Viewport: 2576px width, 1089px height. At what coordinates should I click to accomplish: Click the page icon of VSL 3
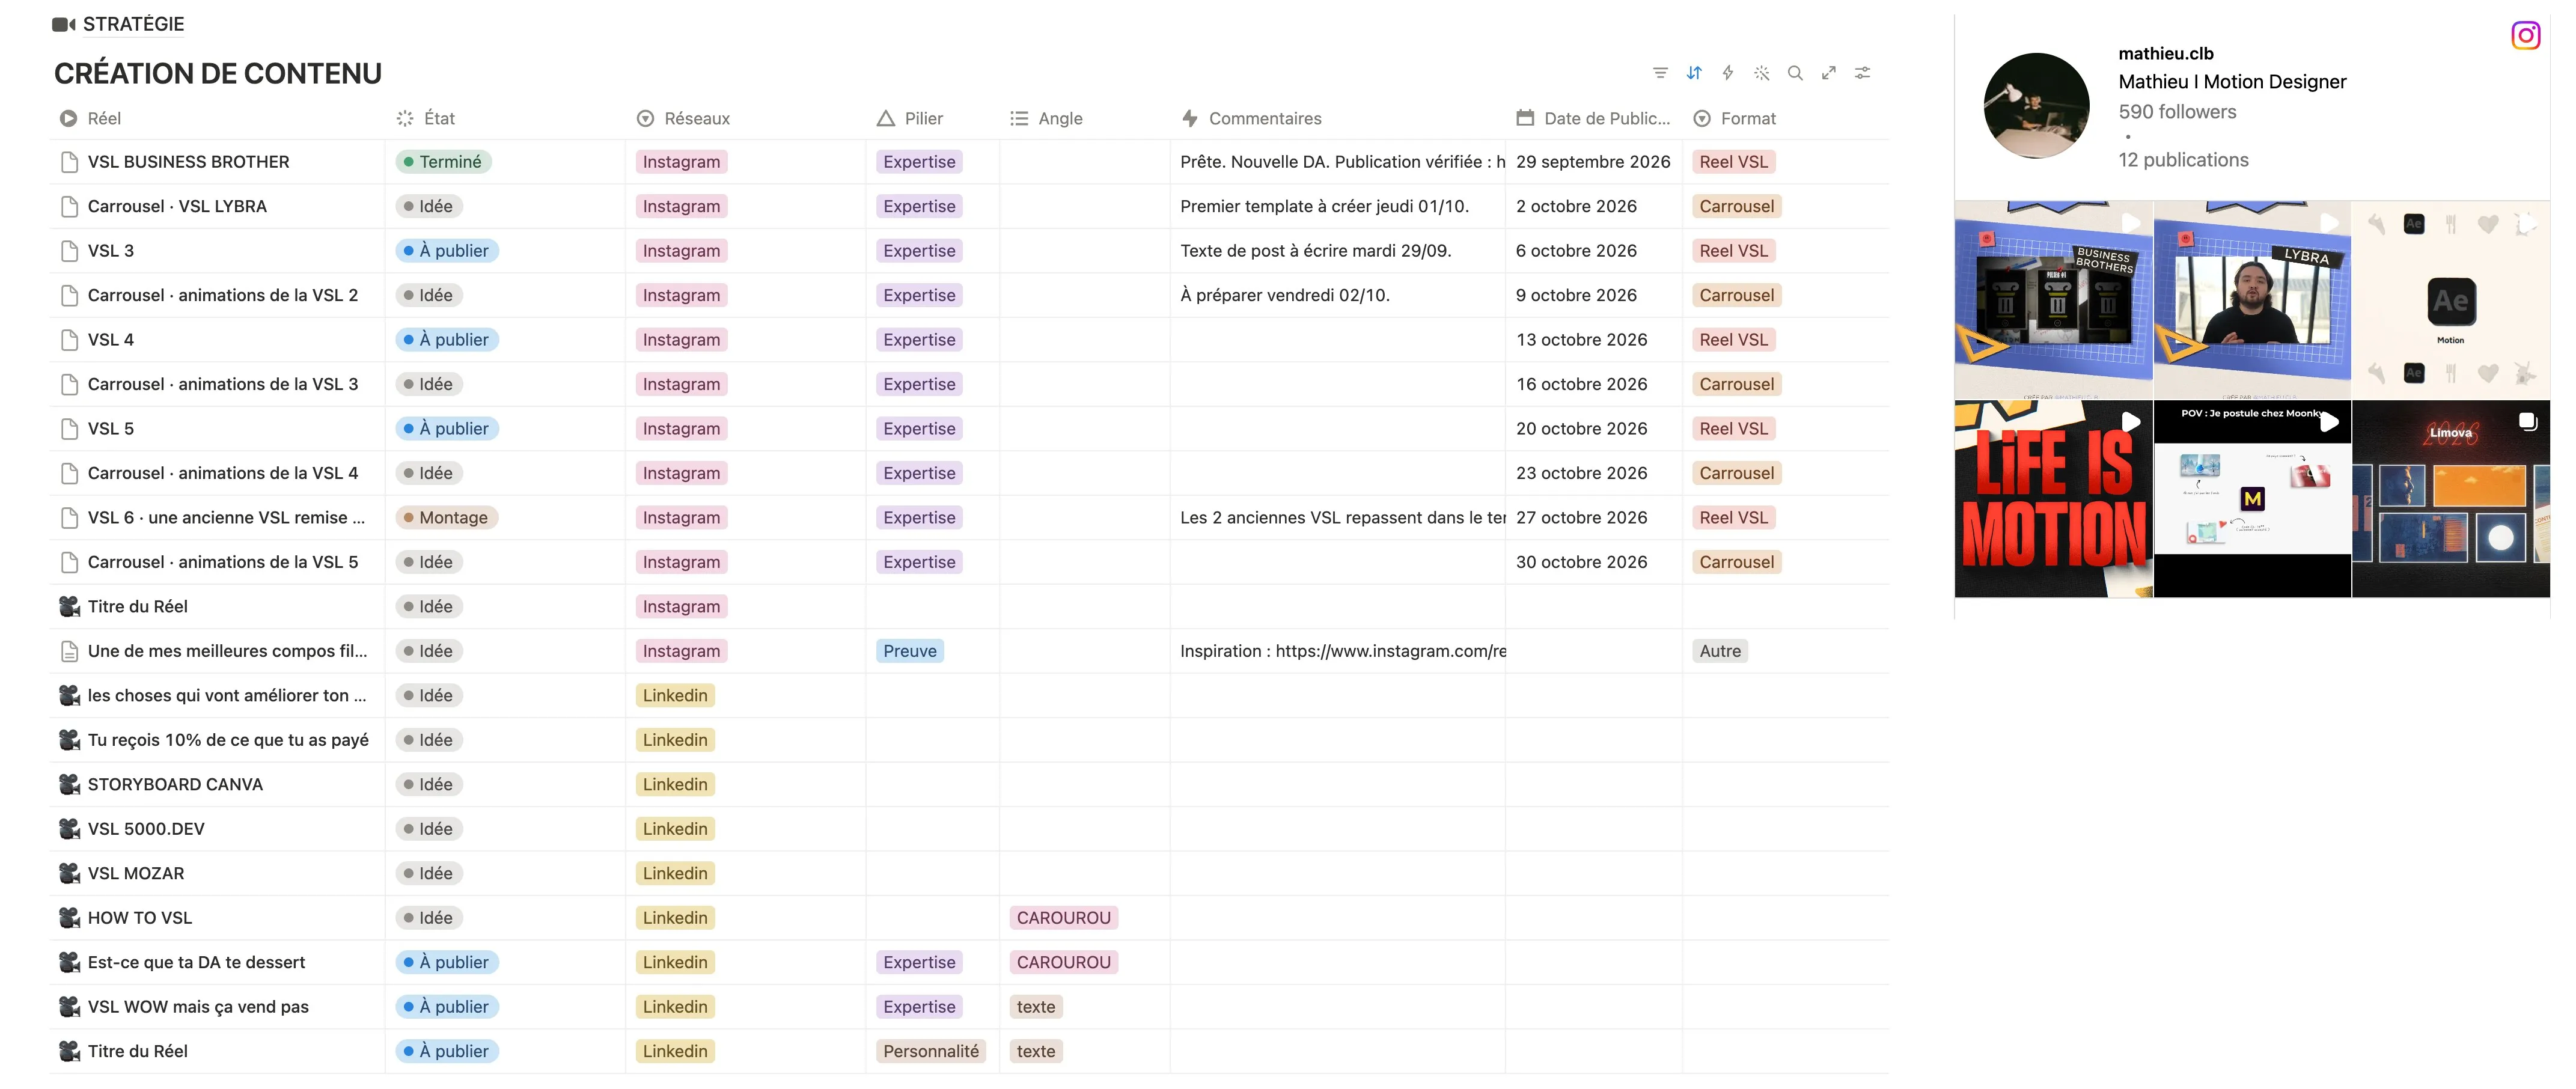coord(69,251)
